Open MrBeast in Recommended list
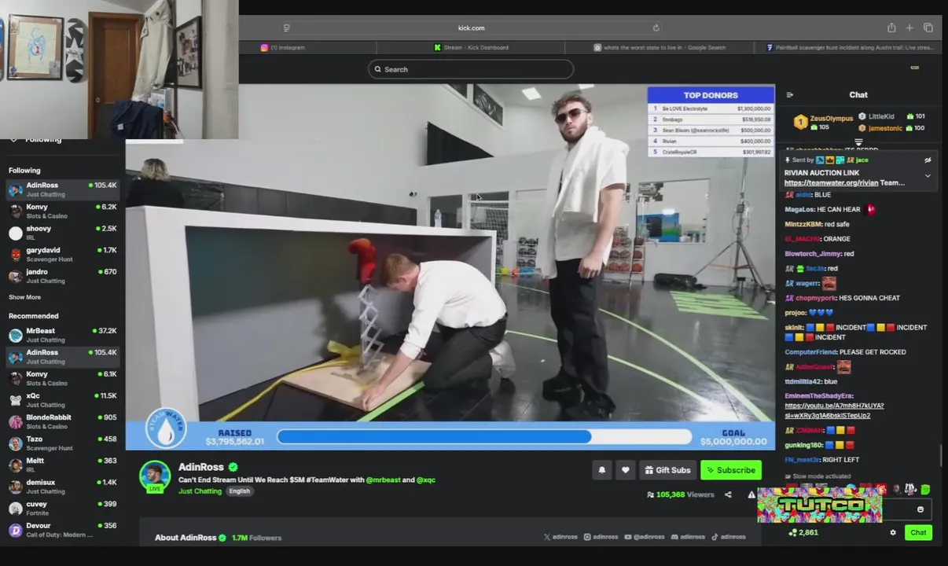Viewport: 948px width, 566px height. (x=63, y=336)
